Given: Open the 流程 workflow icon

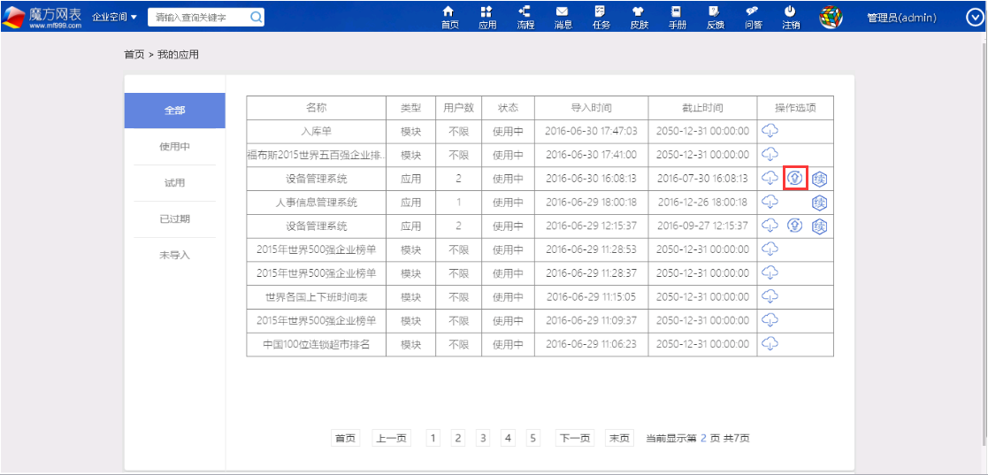Looking at the screenshot, I should (525, 18).
